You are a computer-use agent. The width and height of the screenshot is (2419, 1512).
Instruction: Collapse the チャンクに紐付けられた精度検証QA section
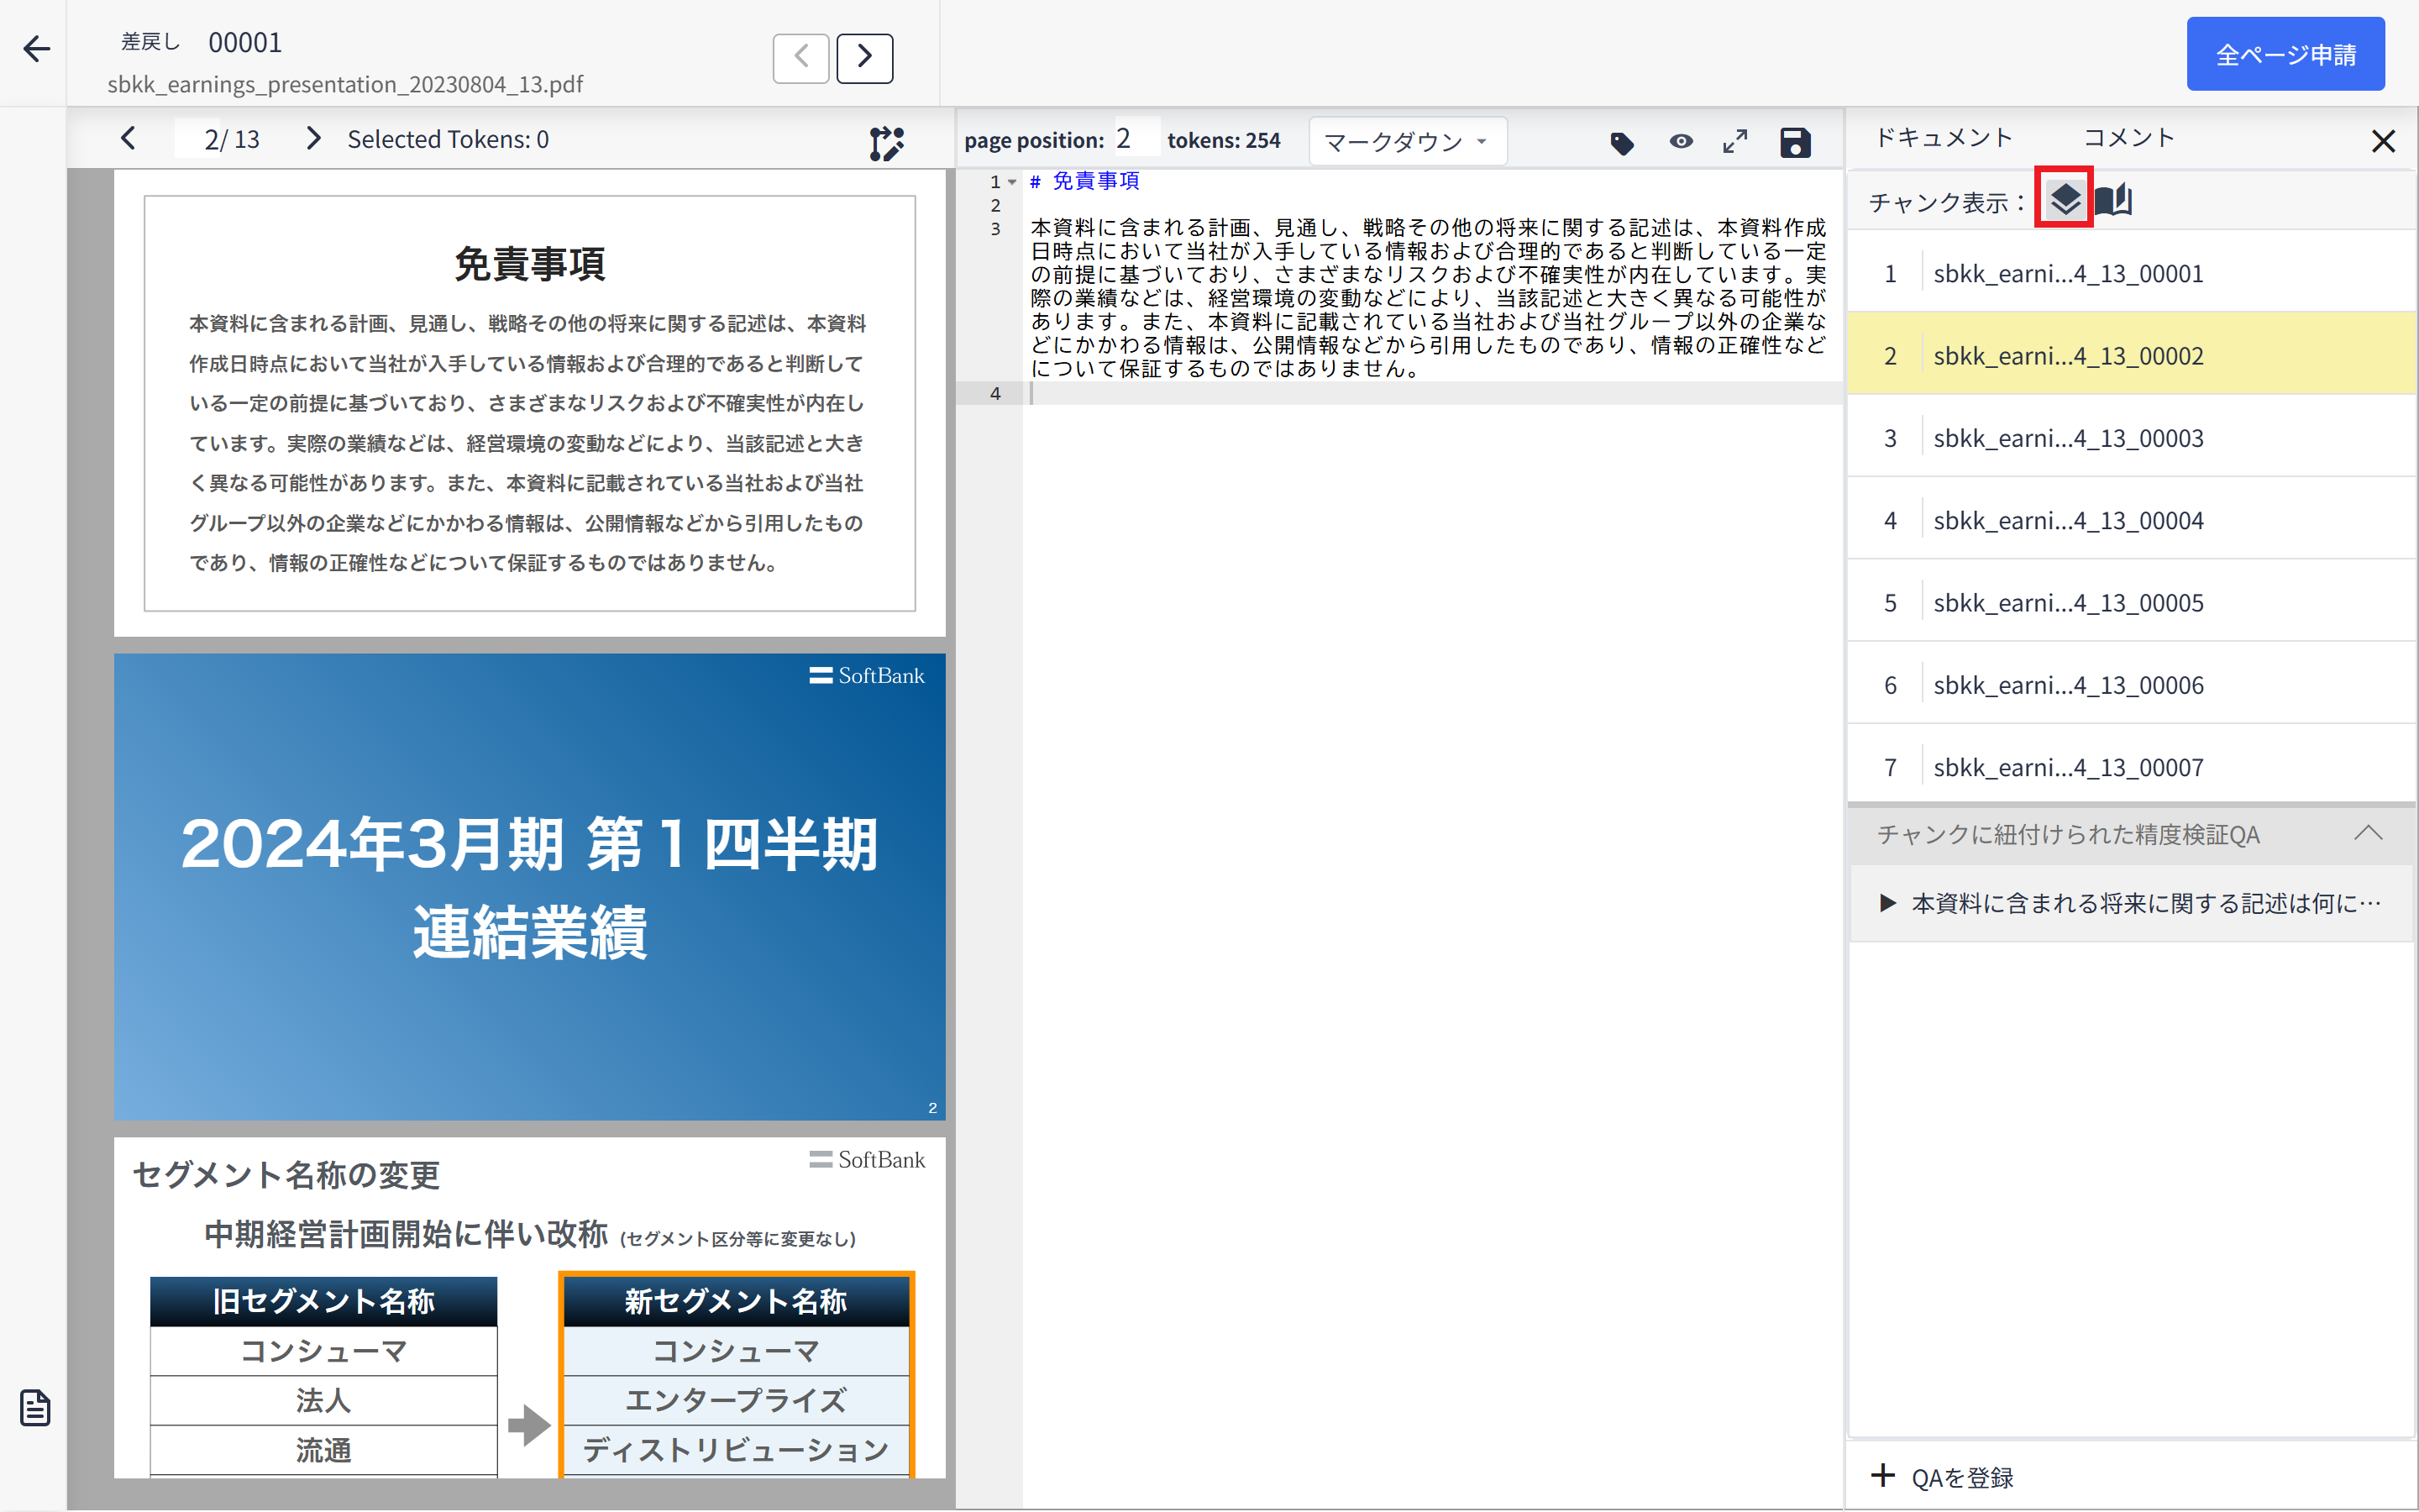point(2367,833)
